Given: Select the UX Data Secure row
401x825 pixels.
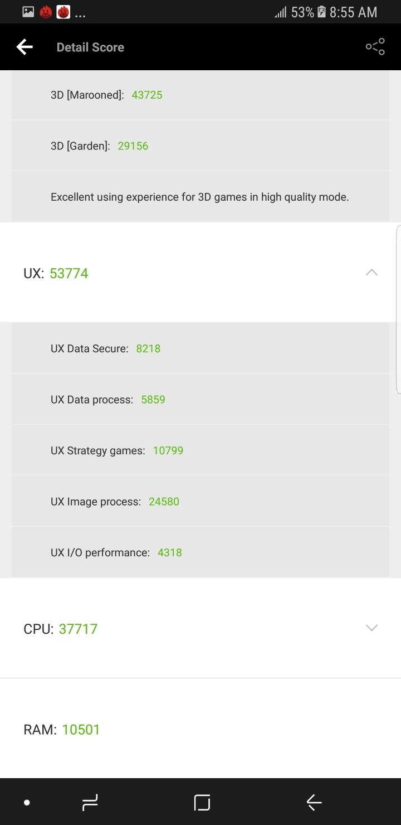Looking at the screenshot, I should [200, 348].
